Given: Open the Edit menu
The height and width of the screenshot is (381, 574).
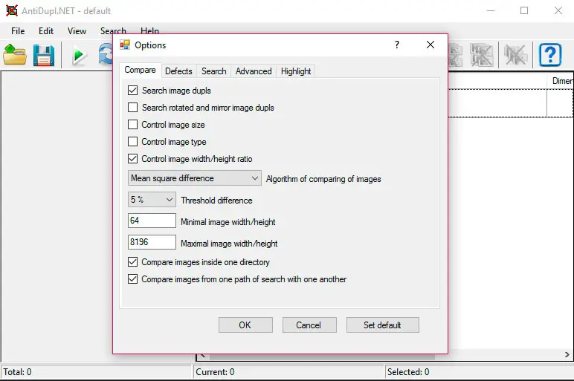Looking at the screenshot, I should 46,31.
